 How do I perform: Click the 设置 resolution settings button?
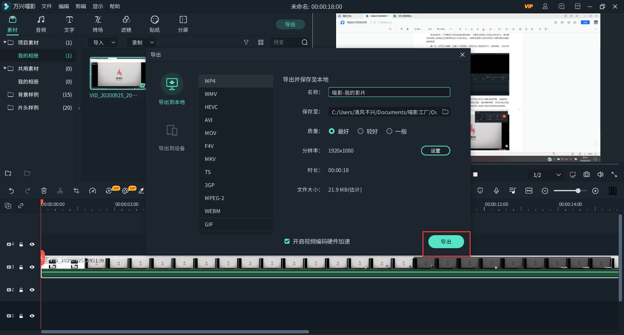[435, 150]
